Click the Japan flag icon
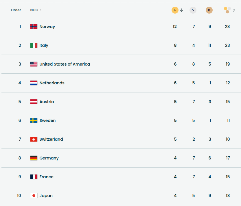Screen dimensions: 241x206 34,196
